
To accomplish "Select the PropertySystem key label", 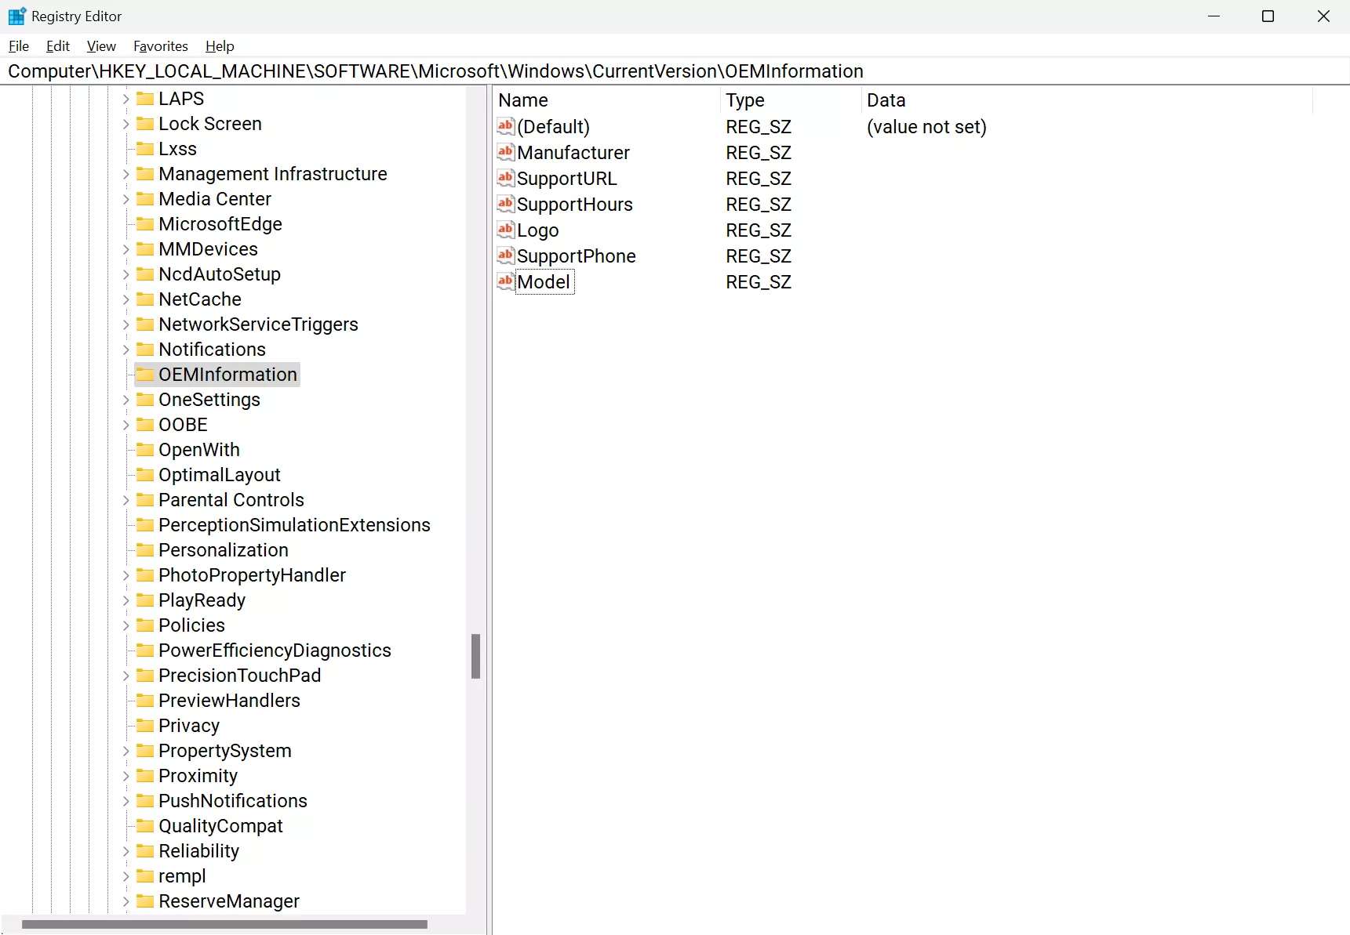I will [x=225, y=751].
